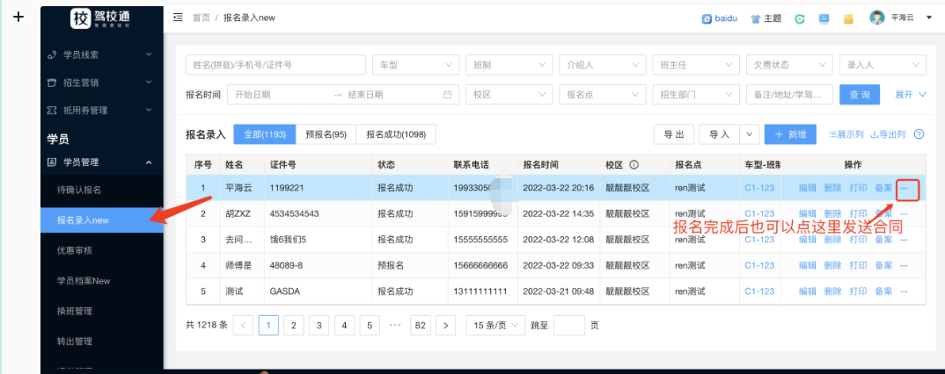Click the 开始日期 date field

pyautogui.click(x=278, y=95)
